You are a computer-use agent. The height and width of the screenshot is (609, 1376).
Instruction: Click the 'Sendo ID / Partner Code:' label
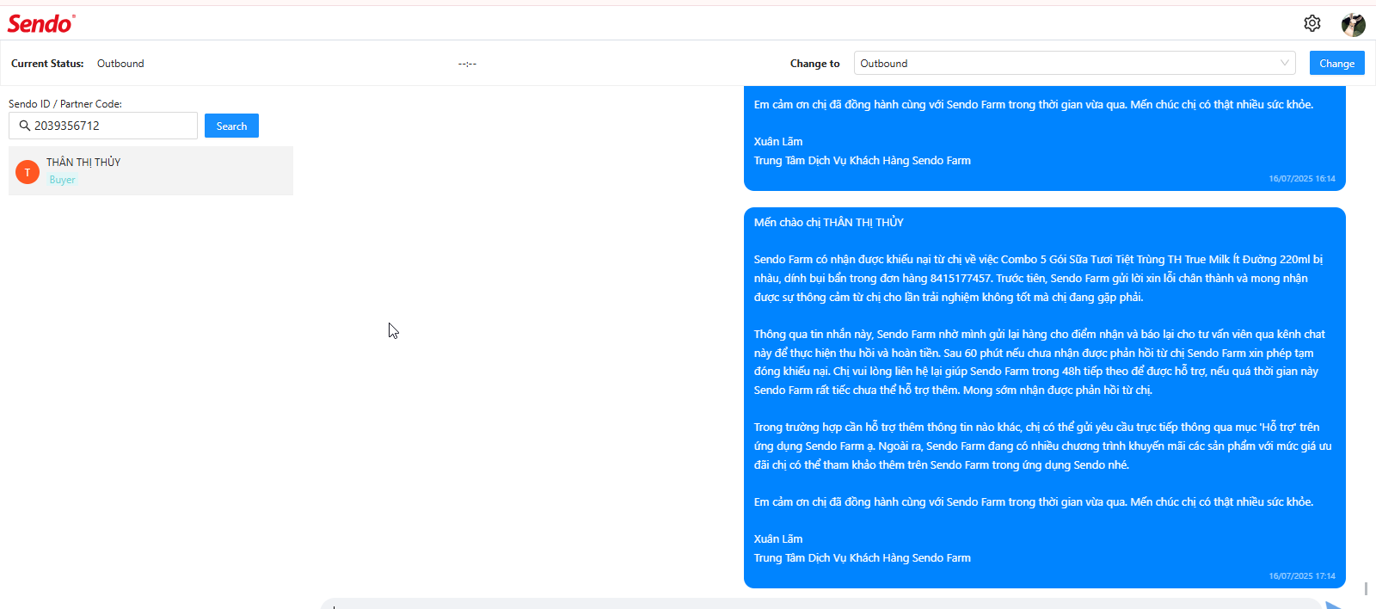[65, 103]
